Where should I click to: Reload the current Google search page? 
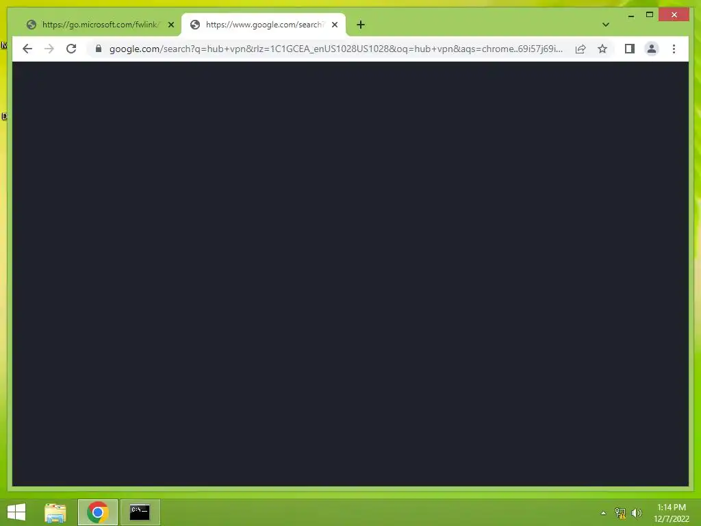[71, 49]
